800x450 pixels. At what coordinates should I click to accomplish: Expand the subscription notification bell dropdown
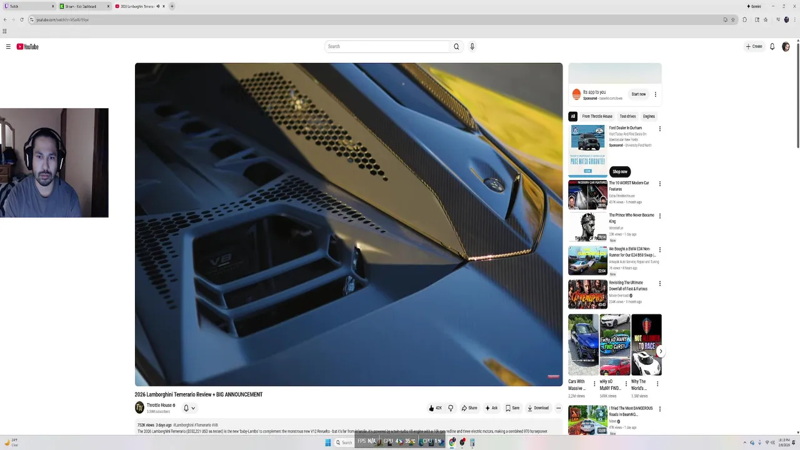189,408
